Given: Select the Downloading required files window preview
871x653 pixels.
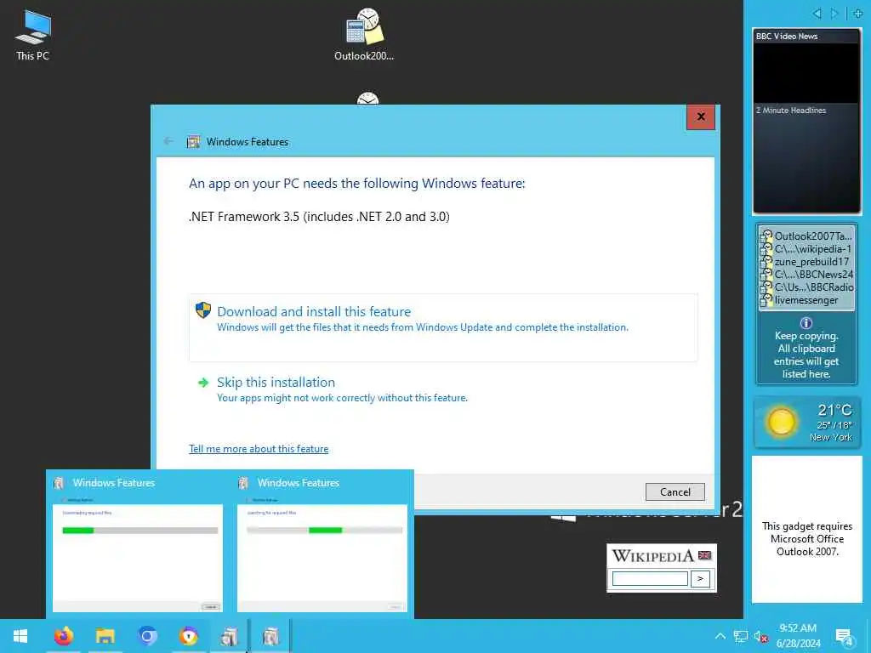Looking at the screenshot, I should coord(138,544).
